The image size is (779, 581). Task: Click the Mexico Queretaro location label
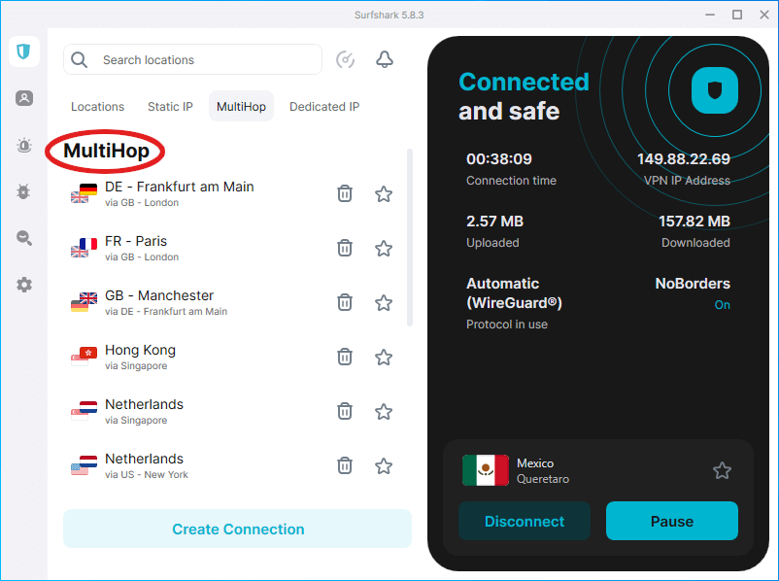pos(543,470)
